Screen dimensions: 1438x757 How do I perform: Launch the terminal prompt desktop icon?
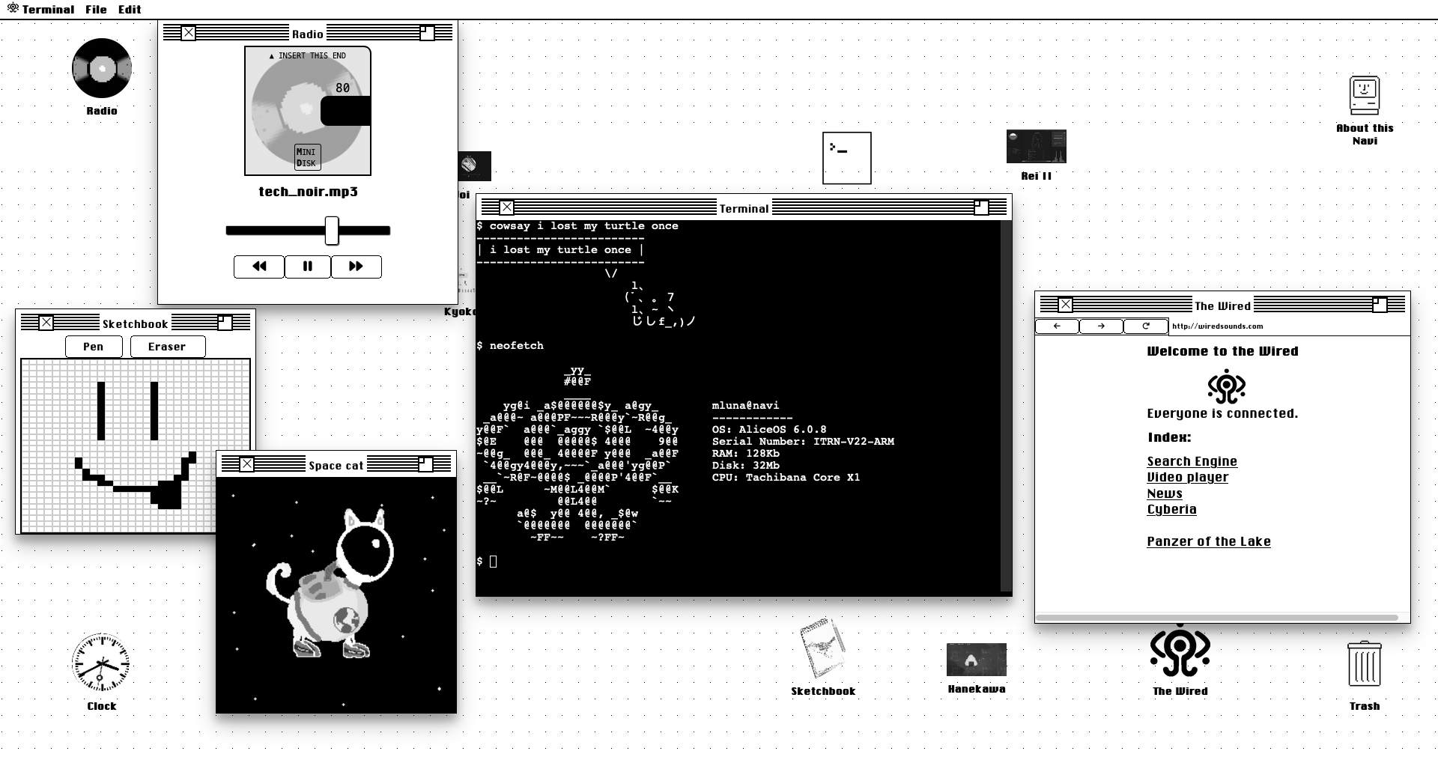847,158
